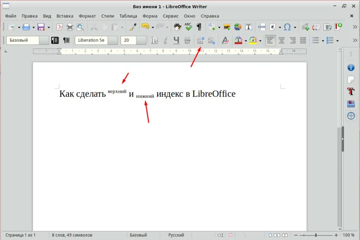Toggle italic formatting
Screen dimensions: 360x240
(x=165, y=40)
